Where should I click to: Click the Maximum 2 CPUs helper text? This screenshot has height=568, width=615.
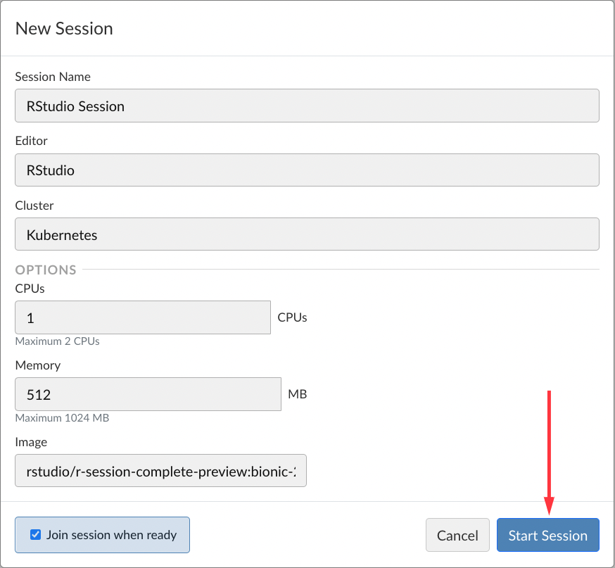tap(57, 341)
